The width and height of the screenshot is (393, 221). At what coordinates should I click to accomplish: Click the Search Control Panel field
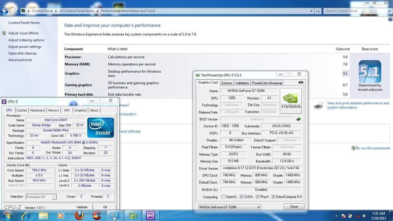coord(355,11)
